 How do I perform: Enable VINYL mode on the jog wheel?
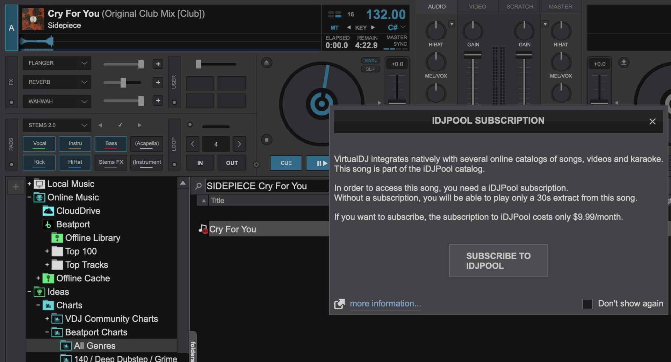tap(370, 60)
